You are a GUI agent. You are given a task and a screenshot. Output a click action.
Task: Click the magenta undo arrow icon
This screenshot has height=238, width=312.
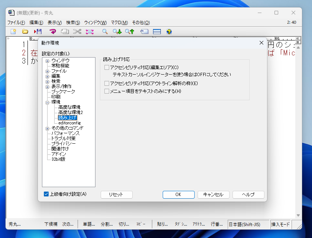point(53,32)
